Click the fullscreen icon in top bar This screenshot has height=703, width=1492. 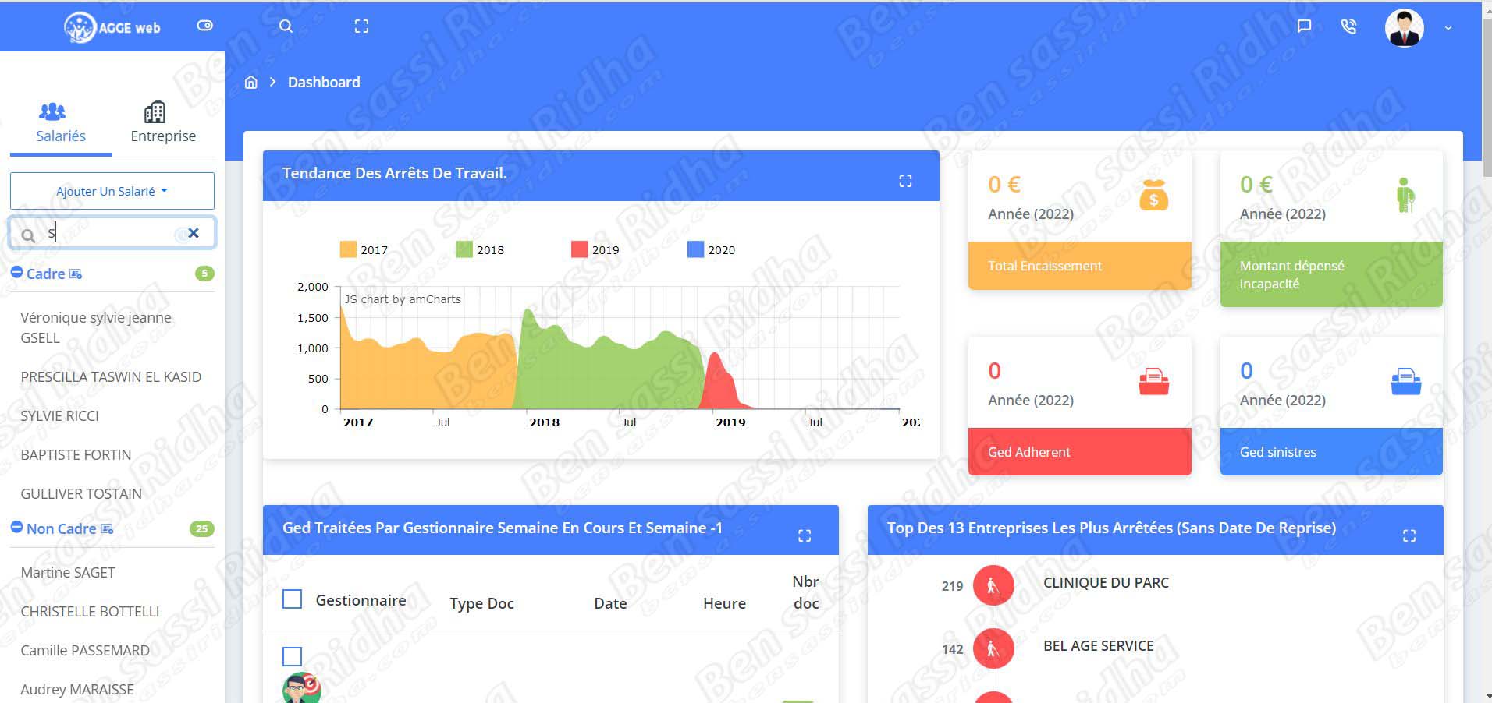point(361,26)
